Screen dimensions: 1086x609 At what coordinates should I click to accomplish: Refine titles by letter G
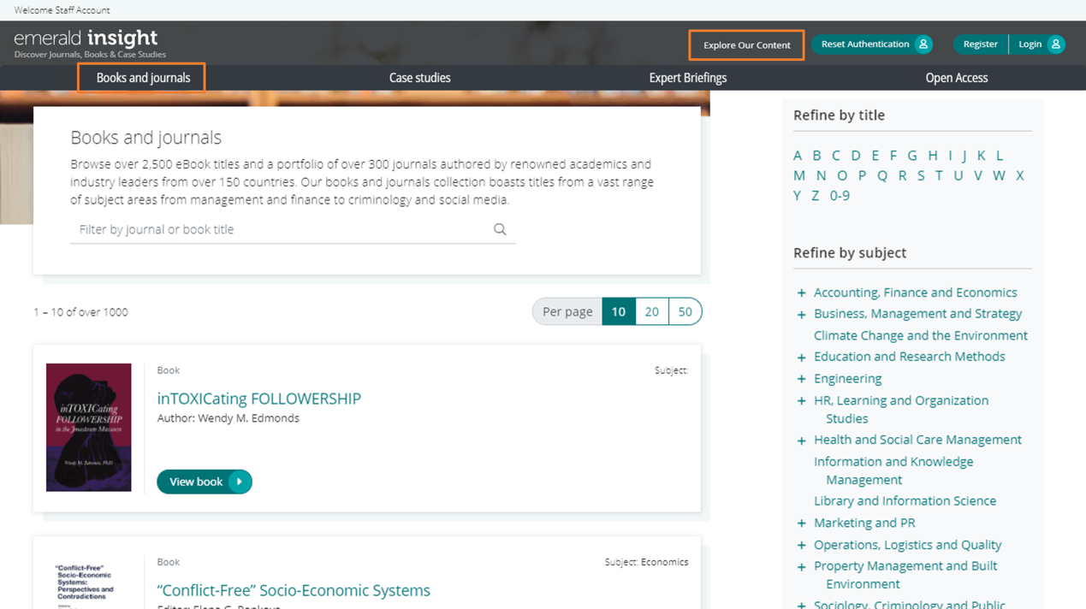(x=912, y=156)
